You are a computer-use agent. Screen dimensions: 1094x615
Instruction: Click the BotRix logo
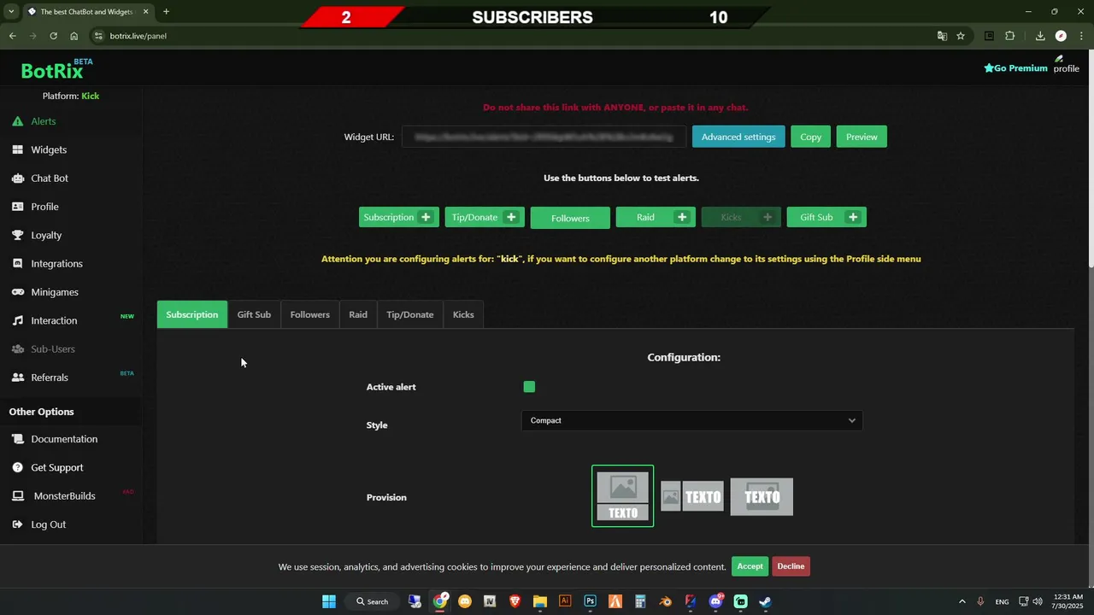tap(56, 69)
